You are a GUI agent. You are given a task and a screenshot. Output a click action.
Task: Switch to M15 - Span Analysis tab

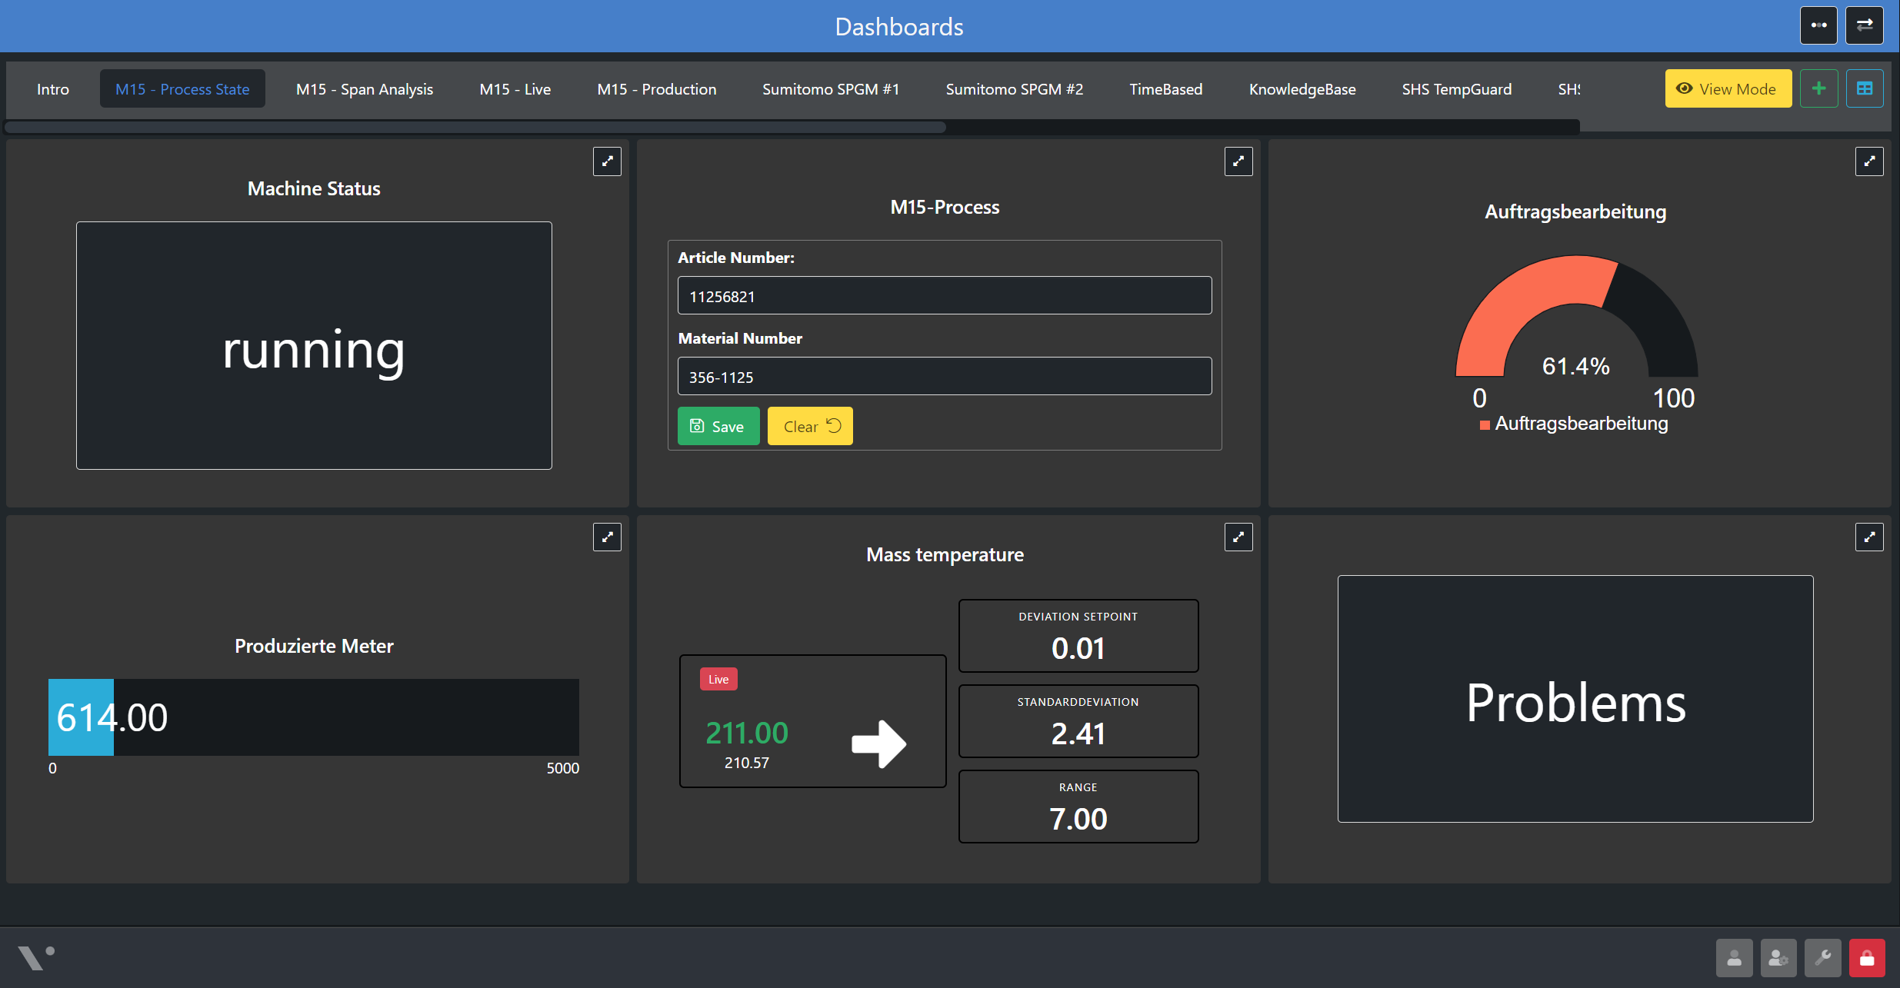364,89
